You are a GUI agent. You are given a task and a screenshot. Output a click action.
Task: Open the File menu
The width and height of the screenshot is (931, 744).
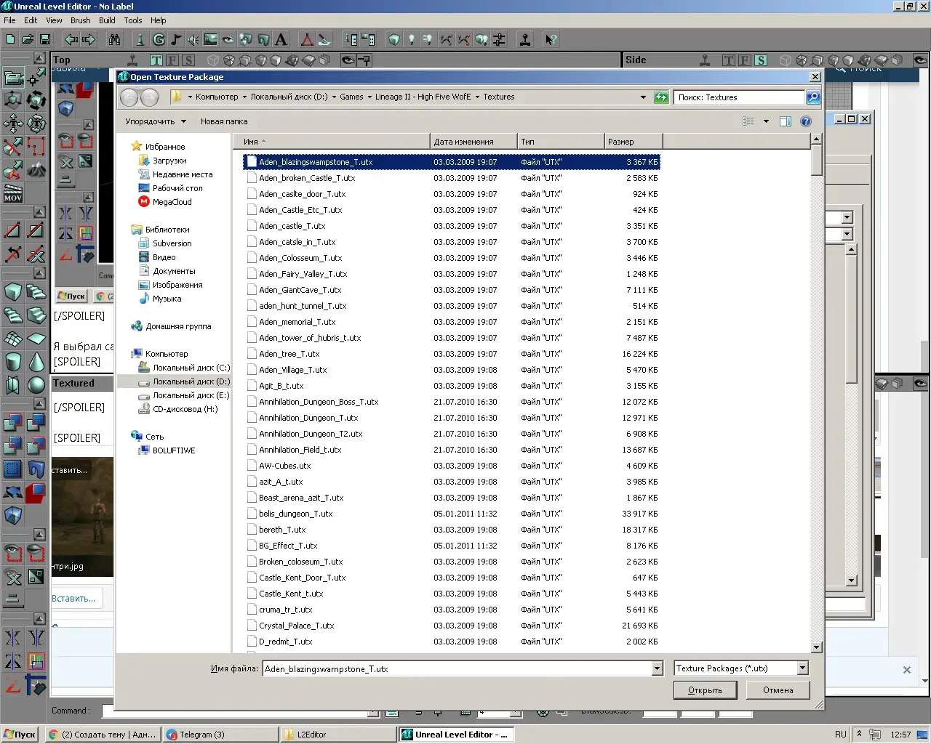(9, 20)
